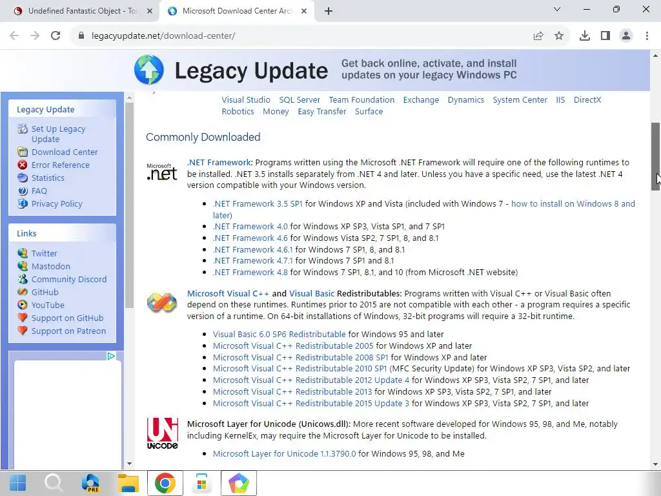
Task: Open taskbar Search magnifier
Action: (54, 483)
